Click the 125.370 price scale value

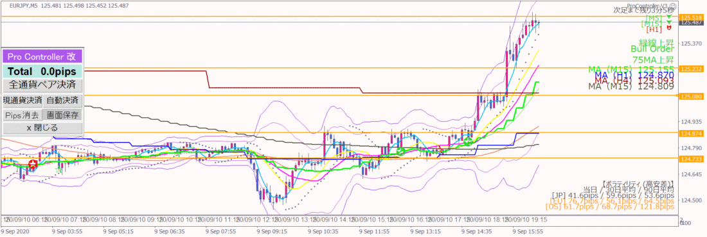(691, 44)
